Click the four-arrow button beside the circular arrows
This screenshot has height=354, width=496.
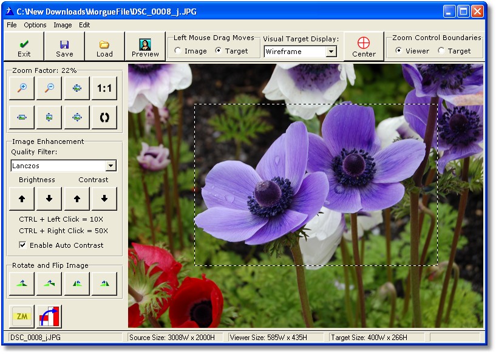point(77,117)
